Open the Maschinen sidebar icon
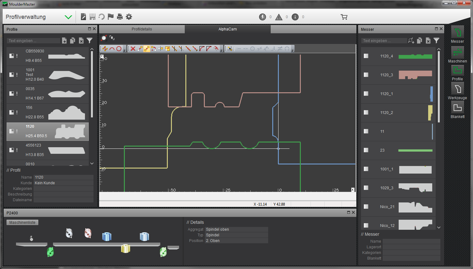 (457, 52)
